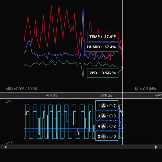Click the right arrow on the timeline scrollbar
Image resolution: width=162 pixels, height=162 pixels.
[x=156, y=147]
